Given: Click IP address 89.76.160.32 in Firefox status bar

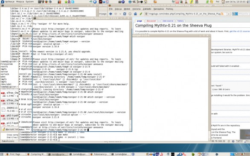Looking at the screenshot, I should click(x=218, y=141).
